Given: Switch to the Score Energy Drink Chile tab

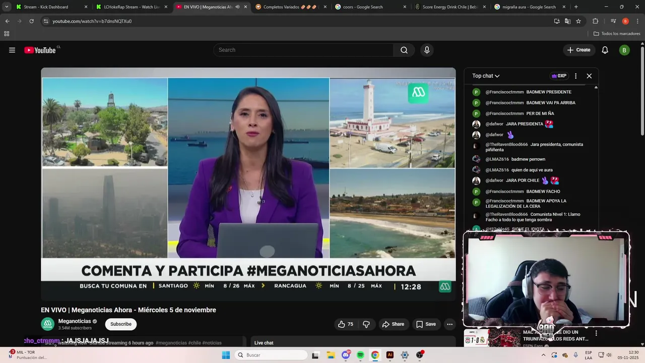Looking at the screenshot, I should tap(449, 7).
